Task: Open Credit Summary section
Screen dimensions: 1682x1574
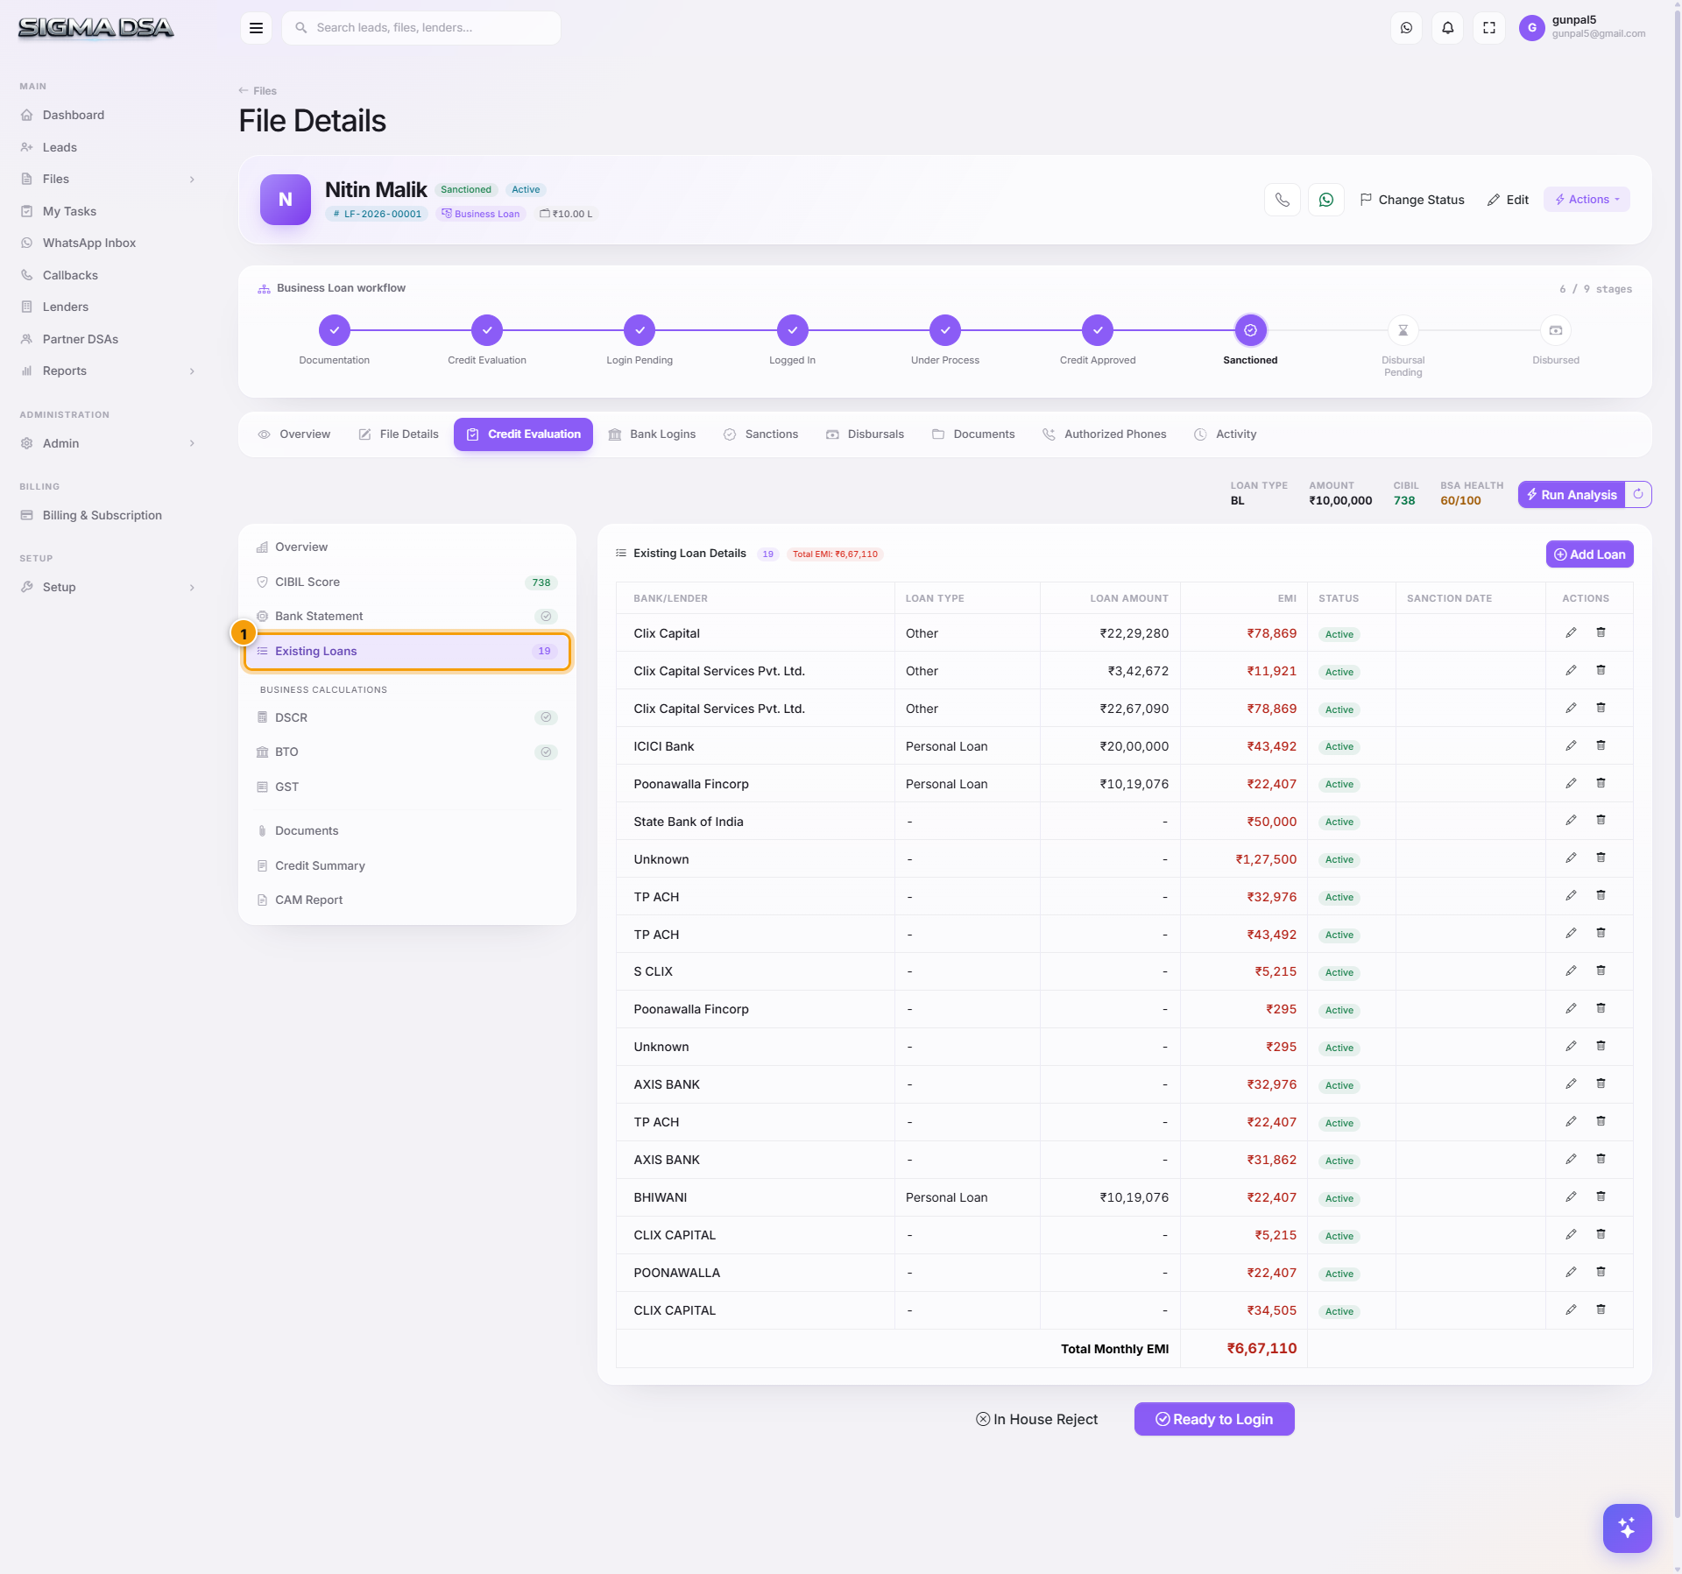Action: point(407,865)
